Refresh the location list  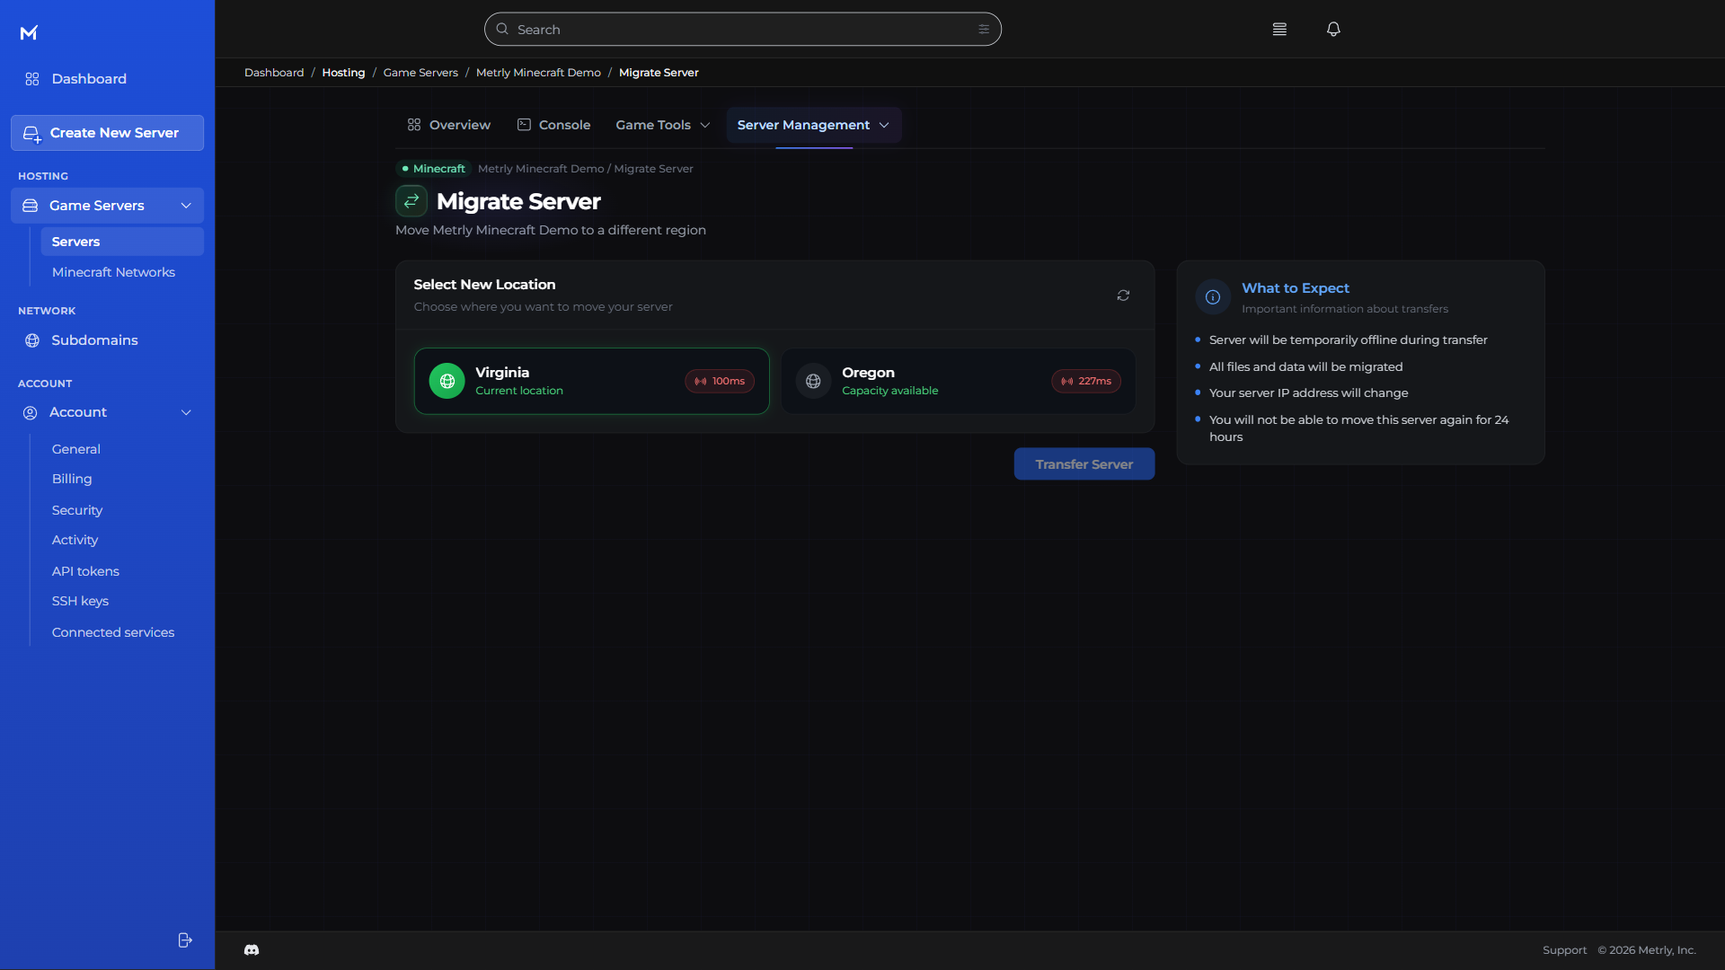[x=1123, y=295]
